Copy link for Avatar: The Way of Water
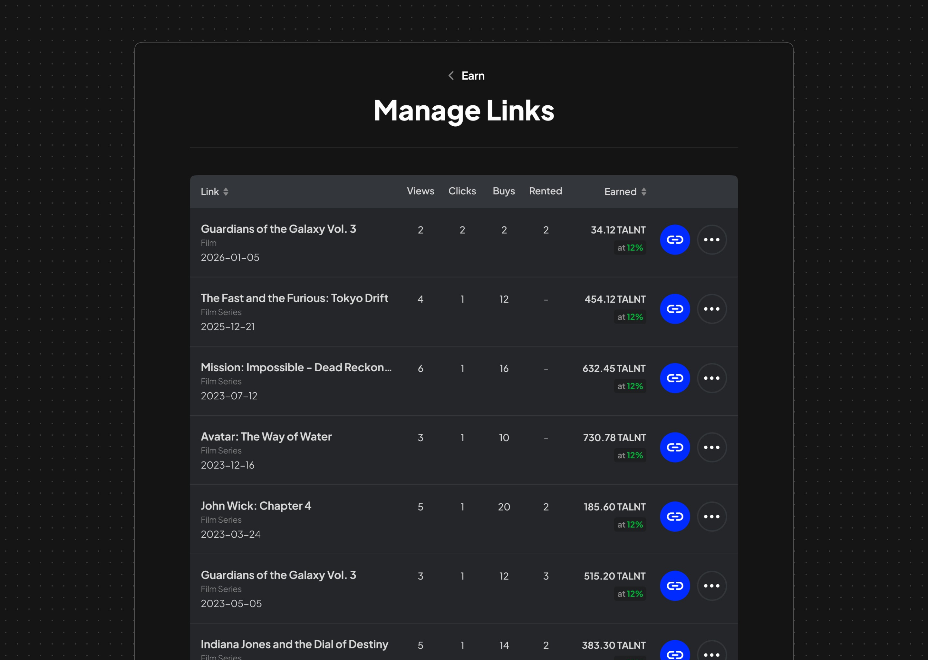 (674, 447)
